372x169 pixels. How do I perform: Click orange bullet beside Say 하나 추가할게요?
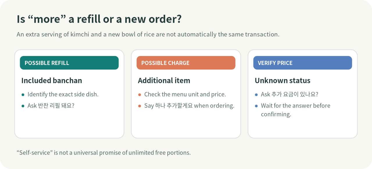[x=139, y=106]
